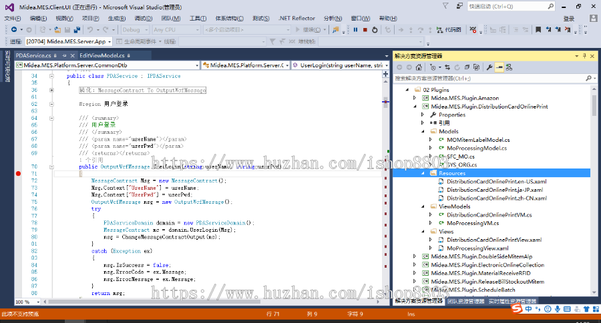Expand the Midea.MES.Plugin.Amazon project node
Image resolution: width=601 pixels, height=323 pixels.
pos(415,98)
